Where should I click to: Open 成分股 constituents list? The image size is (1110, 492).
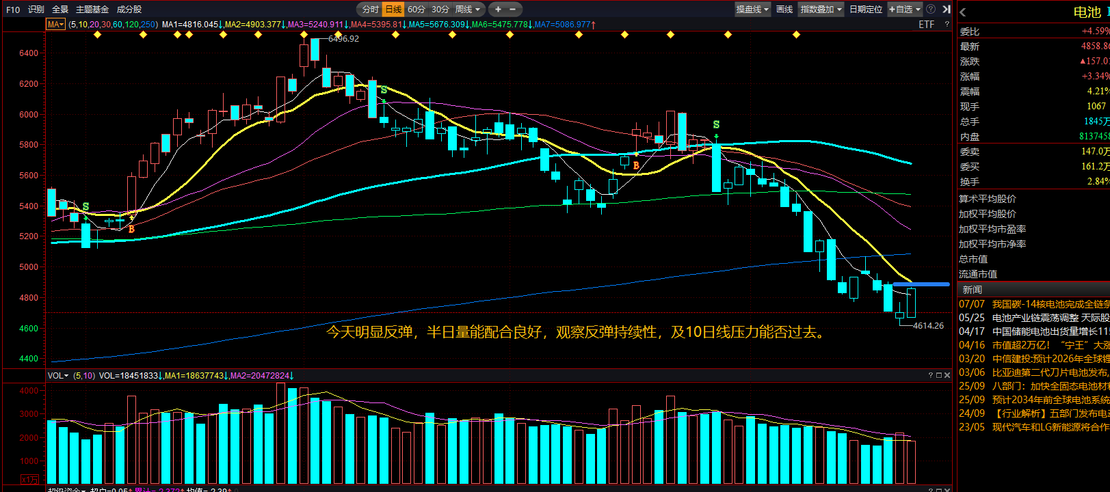click(129, 10)
